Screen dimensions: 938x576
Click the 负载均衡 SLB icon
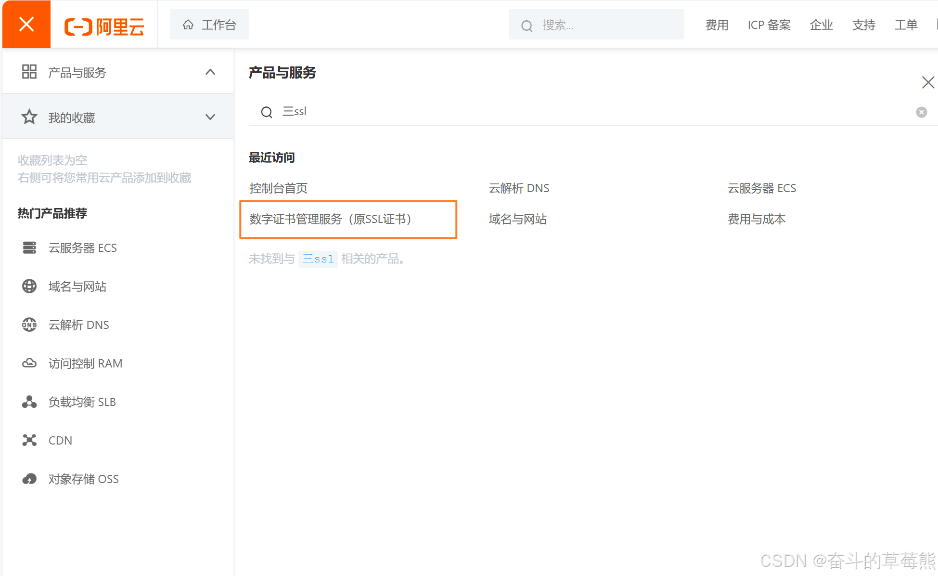[x=29, y=402]
